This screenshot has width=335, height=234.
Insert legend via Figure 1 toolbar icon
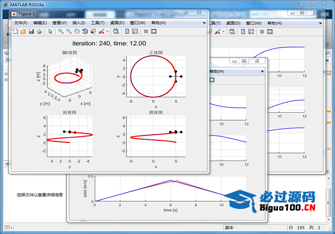pos(135,31)
